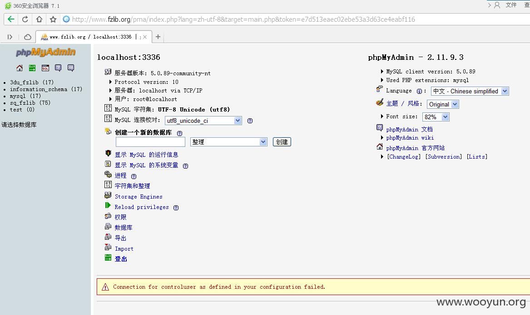Click the help icon beside the collation dropdown
530x315 pixels.
250,121
